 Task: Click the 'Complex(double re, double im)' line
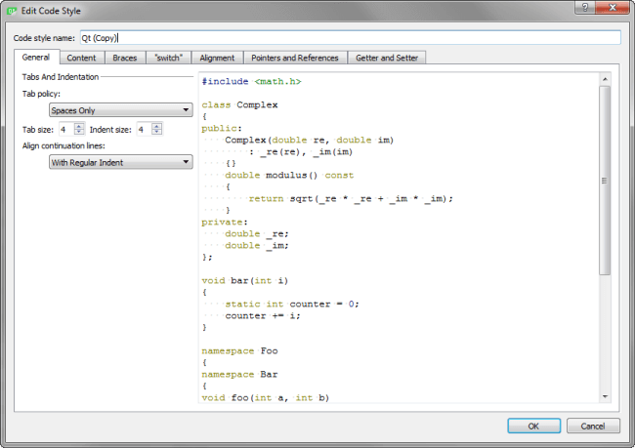coord(310,140)
